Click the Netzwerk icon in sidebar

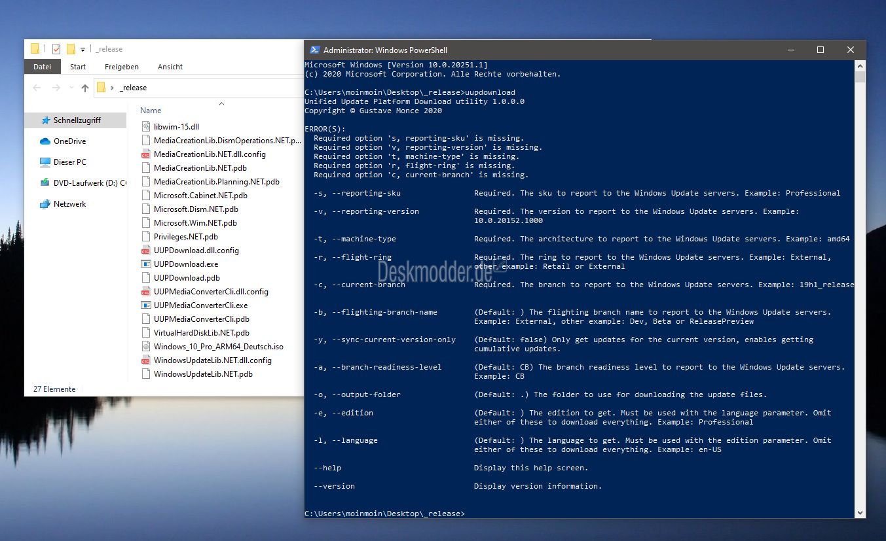(x=45, y=203)
